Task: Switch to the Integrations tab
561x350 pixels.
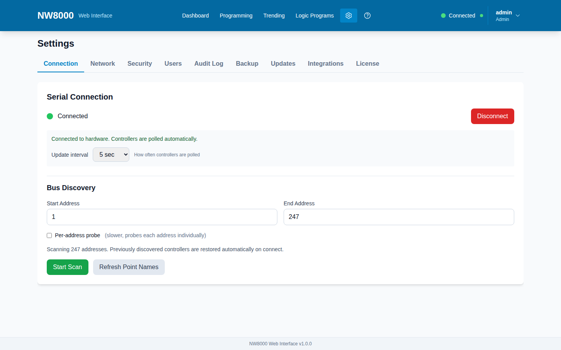Action: click(x=326, y=63)
